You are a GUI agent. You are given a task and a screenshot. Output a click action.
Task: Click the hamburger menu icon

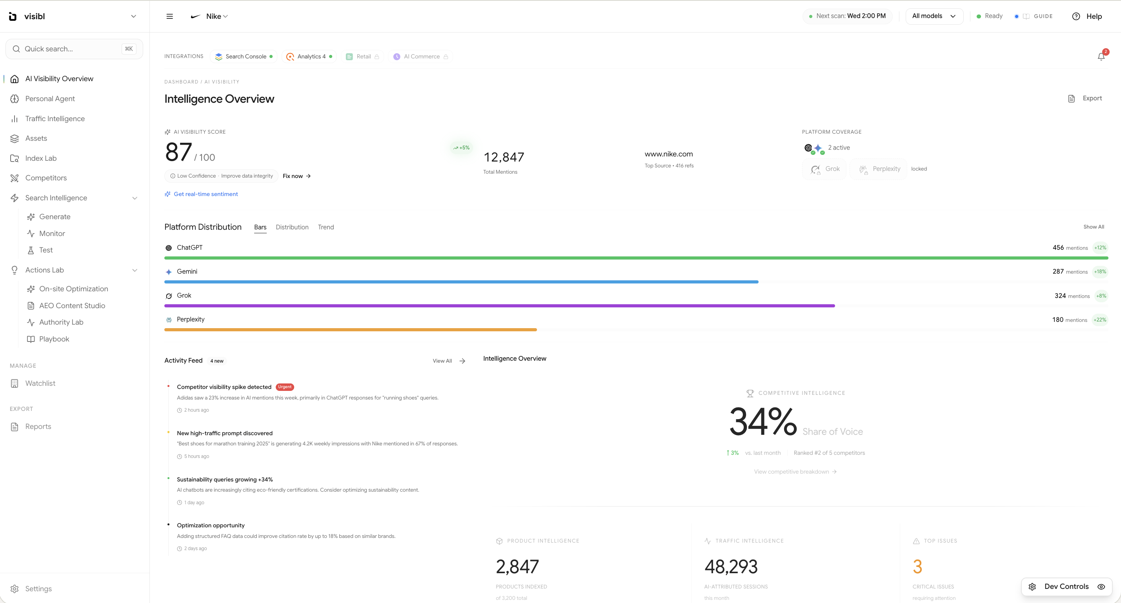point(170,16)
